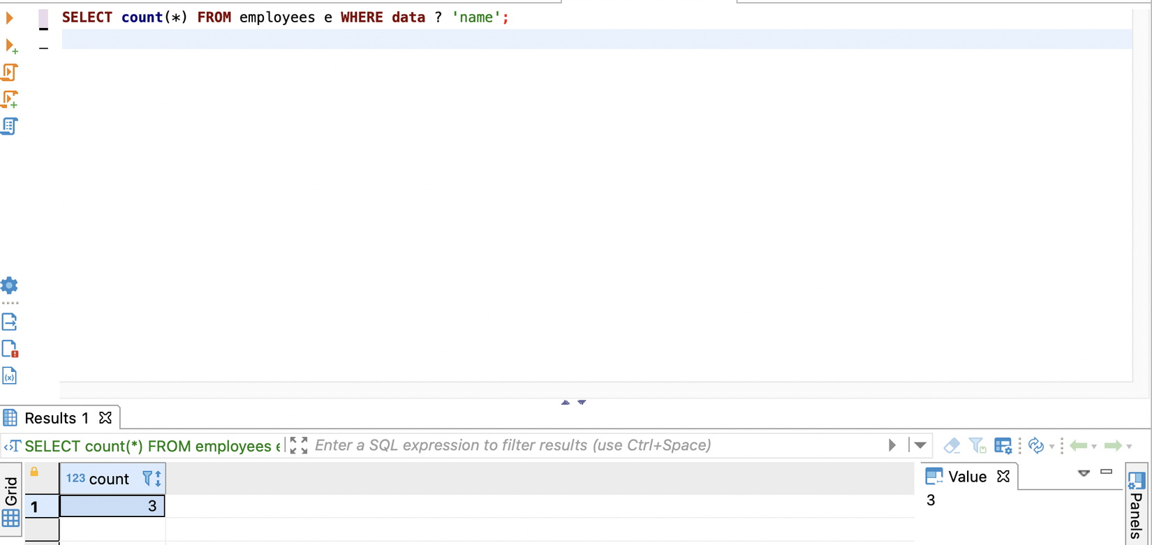The width and height of the screenshot is (1152, 545).
Task: Execute SQL statement in new tab
Action: coord(11,46)
